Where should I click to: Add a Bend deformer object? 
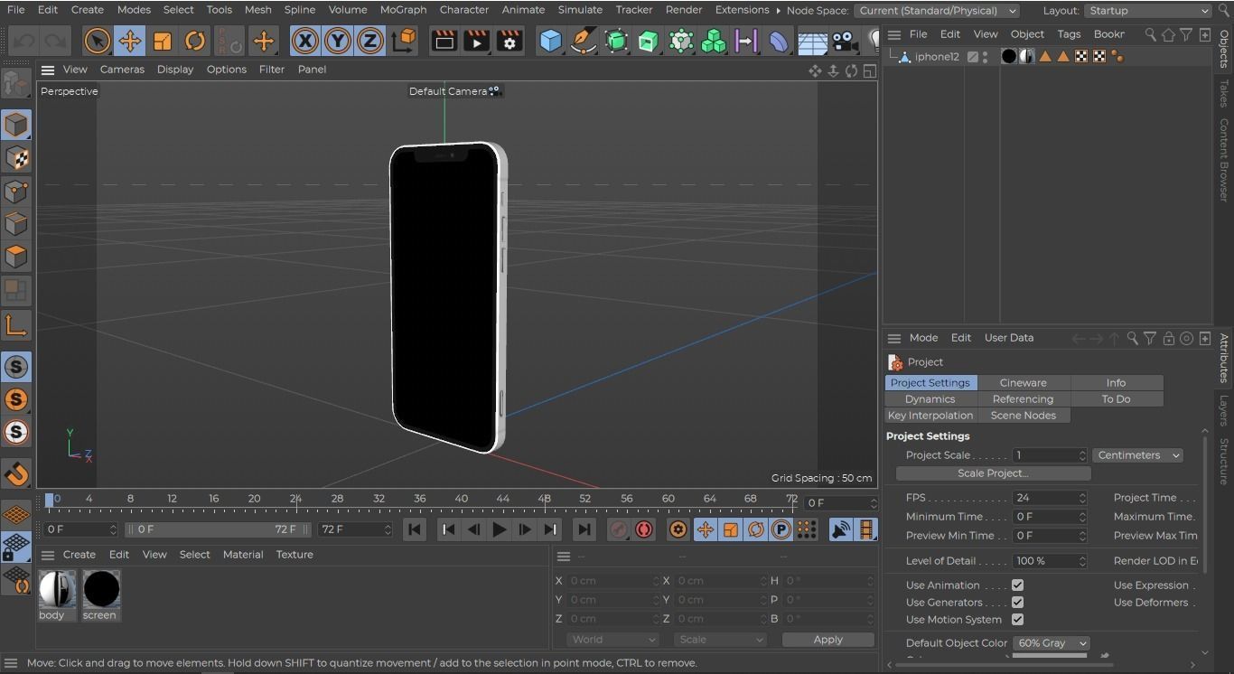[x=779, y=41]
